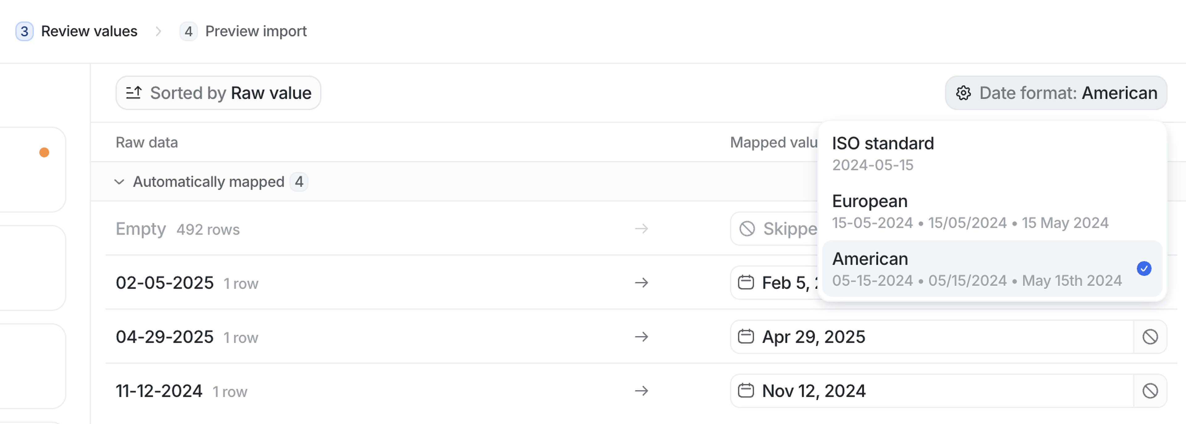Collapse the Automatically mapped group

[x=119, y=182]
